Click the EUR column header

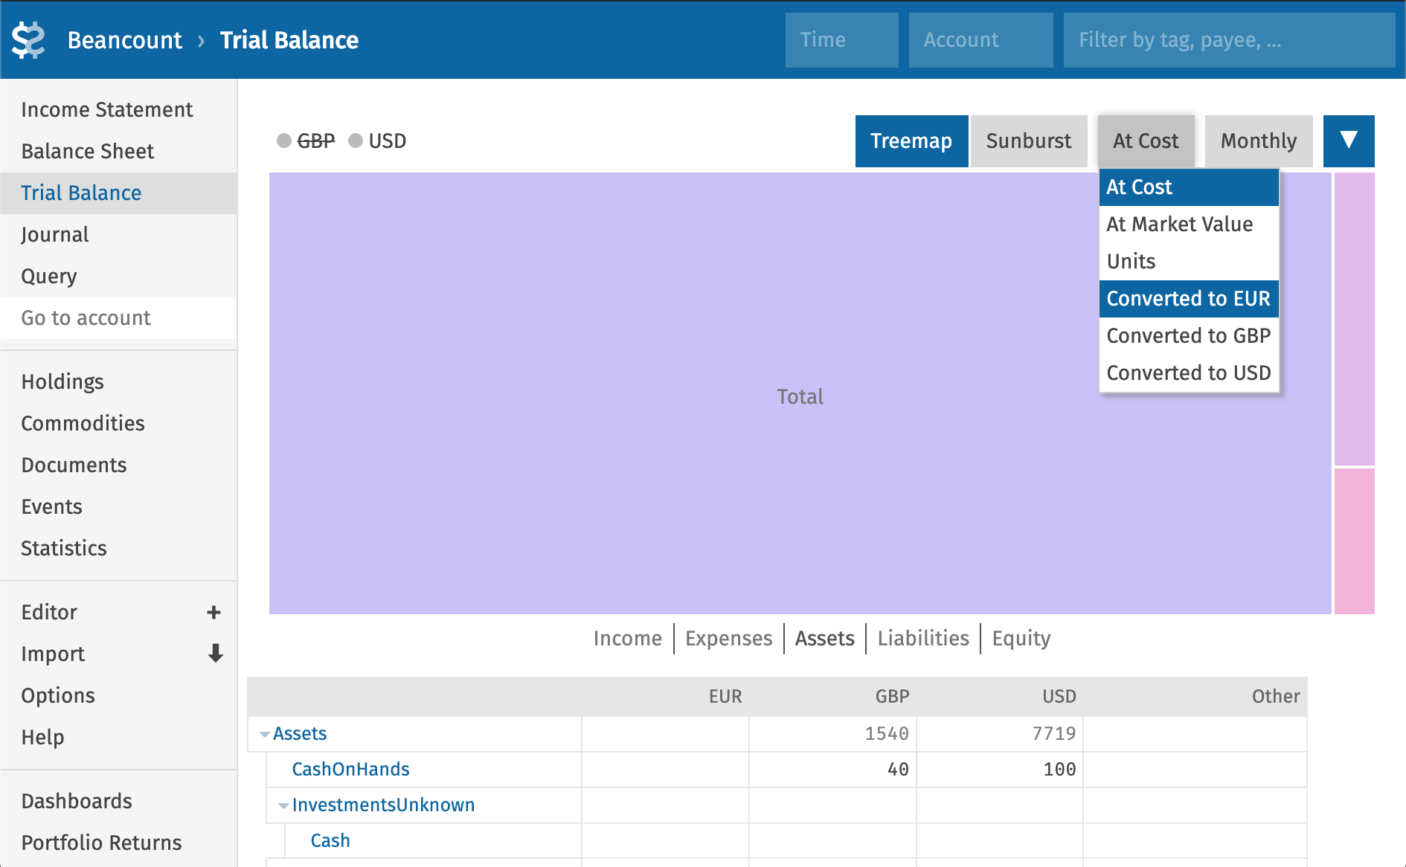pyautogui.click(x=725, y=697)
